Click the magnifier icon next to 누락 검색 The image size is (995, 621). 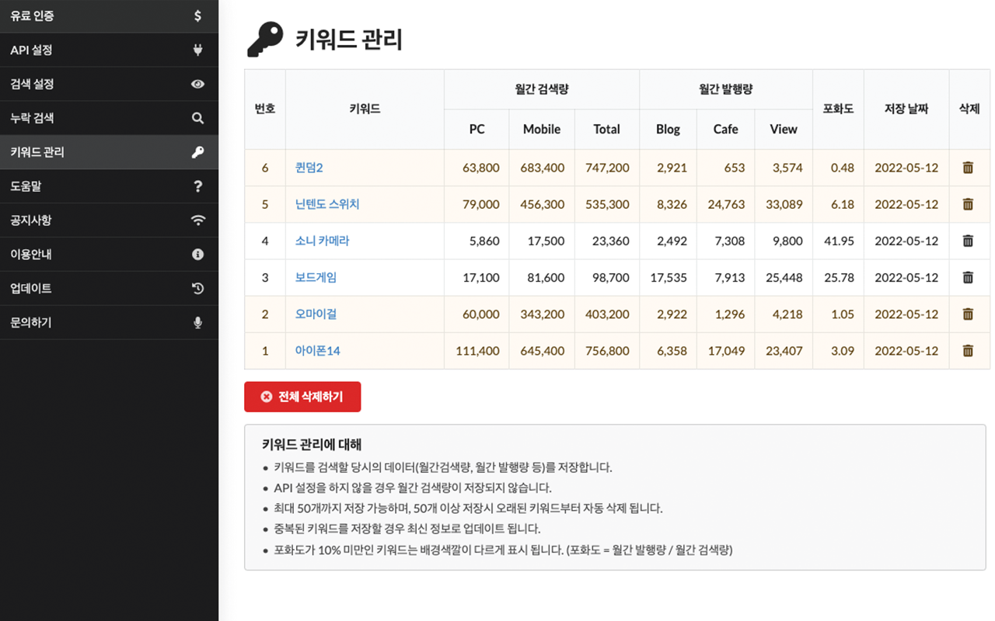(197, 118)
